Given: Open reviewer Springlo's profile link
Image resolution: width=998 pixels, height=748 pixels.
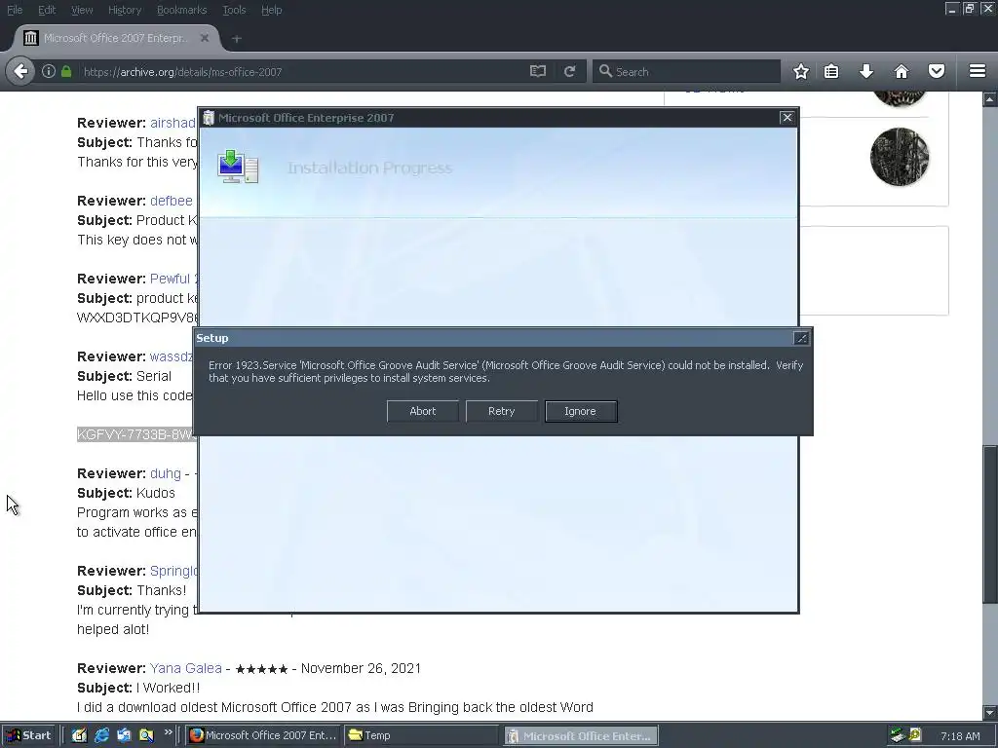Looking at the screenshot, I should coord(173,571).
